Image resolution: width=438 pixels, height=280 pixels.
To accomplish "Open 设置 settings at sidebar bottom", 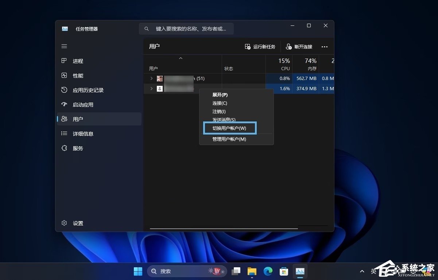I will tap(78, 223).
